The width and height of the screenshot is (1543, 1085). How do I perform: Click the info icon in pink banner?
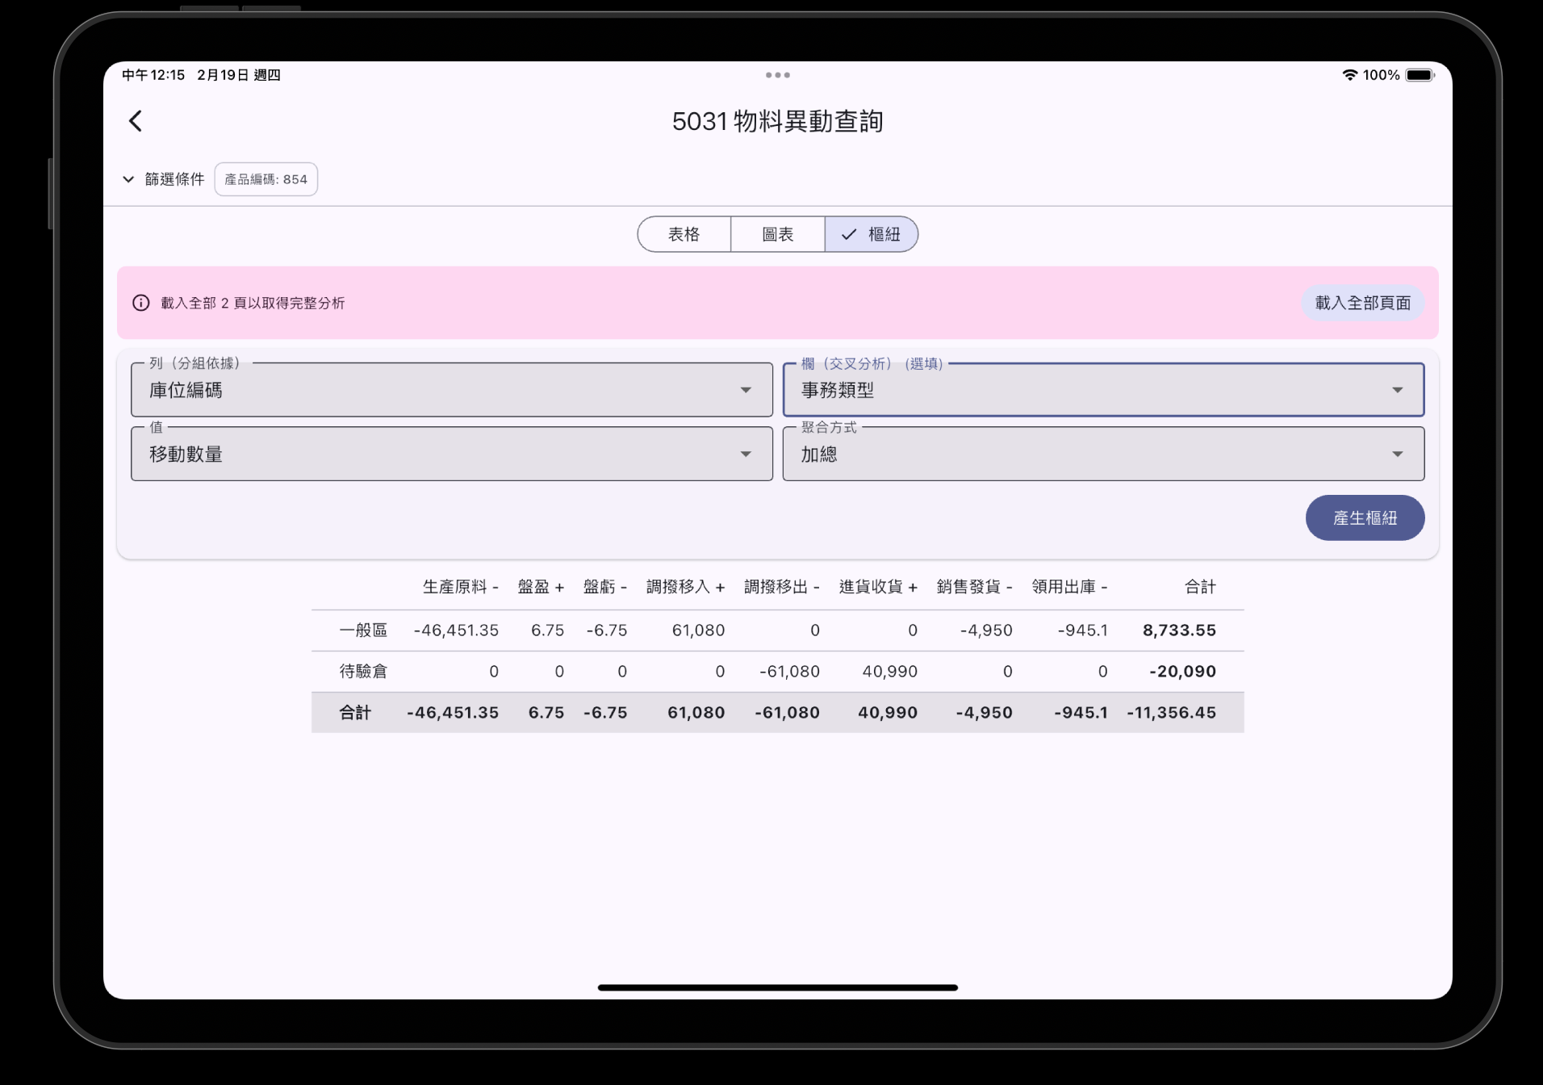pos(141,303)
